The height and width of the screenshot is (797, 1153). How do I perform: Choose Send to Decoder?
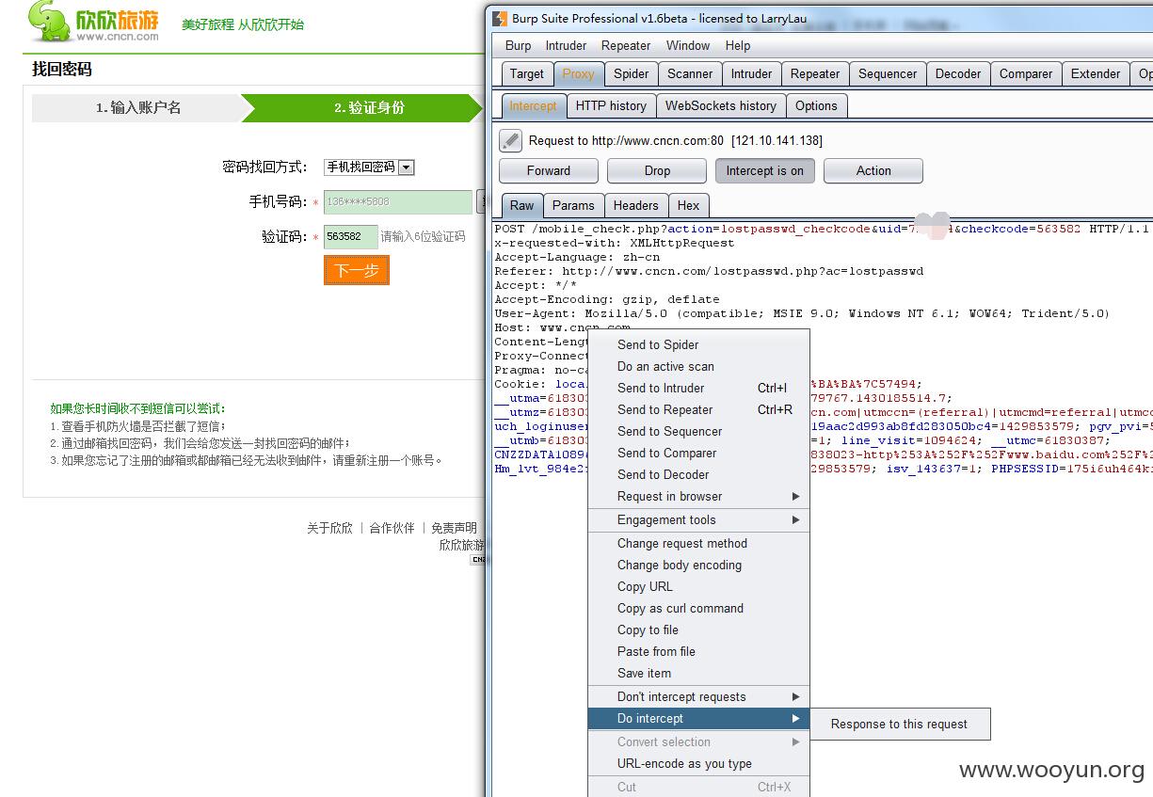pyautogui.click(x=698, y=474)
